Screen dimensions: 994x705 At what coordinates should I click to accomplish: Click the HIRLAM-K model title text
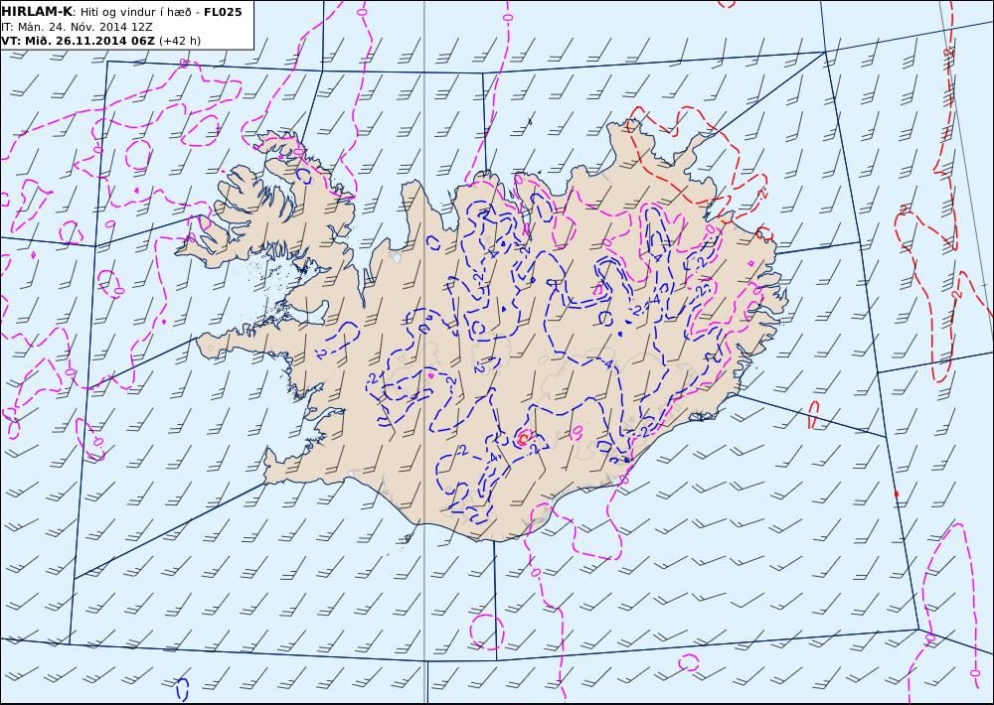37,12
